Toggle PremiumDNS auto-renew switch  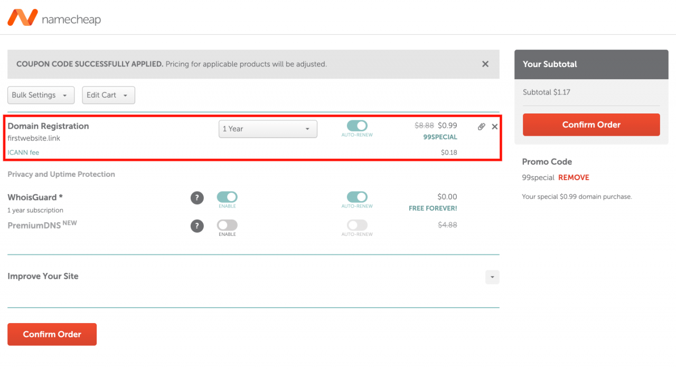click(357, 225)
